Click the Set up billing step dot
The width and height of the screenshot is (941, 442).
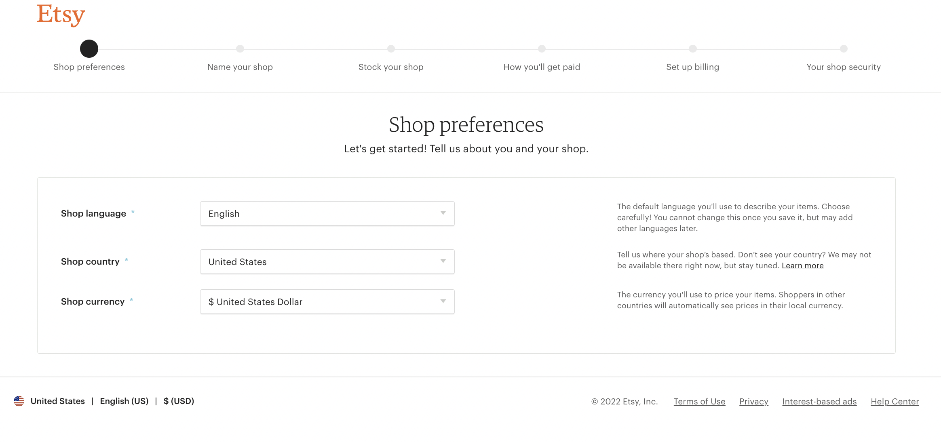pos(693,49)
